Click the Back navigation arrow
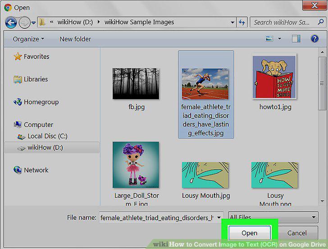Viewport: 328px width, 249px height. click(11, 23)
